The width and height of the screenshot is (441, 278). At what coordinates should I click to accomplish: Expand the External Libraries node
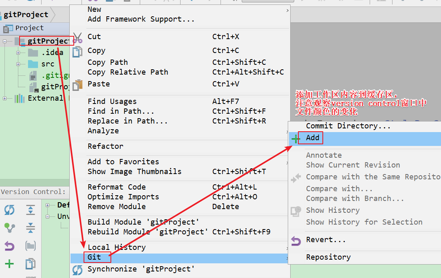click(x=5, y=98)
